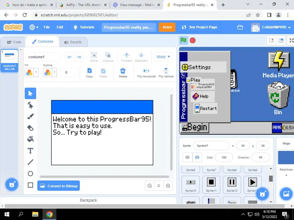Viewport: 294px width, 220px height.
Task: Open Chrome three-dot menu
Action: pos(288,15)
